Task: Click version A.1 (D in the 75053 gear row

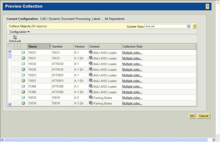Action: [x=79, y=81]
